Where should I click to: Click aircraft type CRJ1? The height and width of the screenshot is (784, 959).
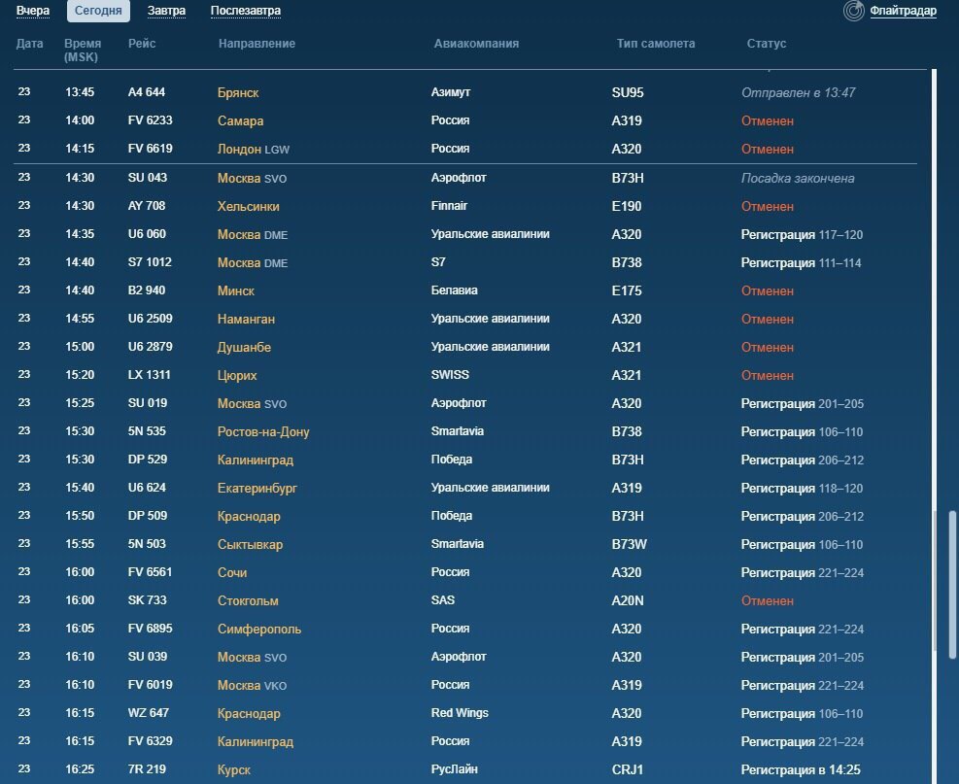pos(628,769)
